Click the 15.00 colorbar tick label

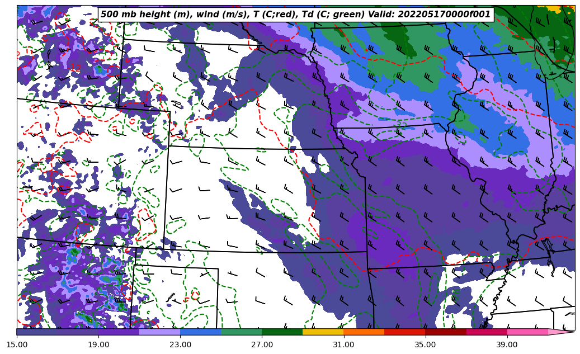tap(17, 344)
